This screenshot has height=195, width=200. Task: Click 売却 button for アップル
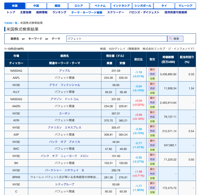pos(152,74)
